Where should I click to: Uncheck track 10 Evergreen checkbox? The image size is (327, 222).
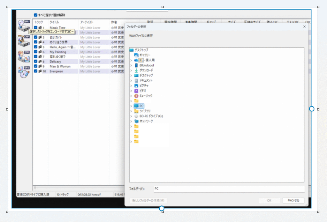(36, 71)
